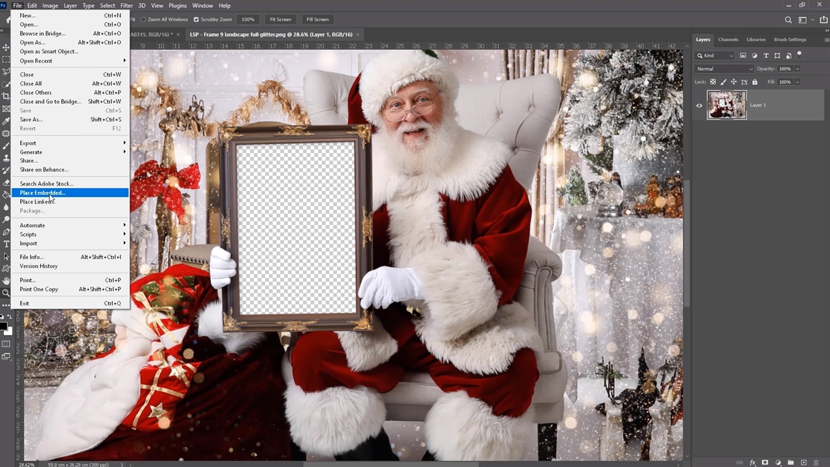Add a layer mask icon
830x467 pixels.
pos(765,462)
